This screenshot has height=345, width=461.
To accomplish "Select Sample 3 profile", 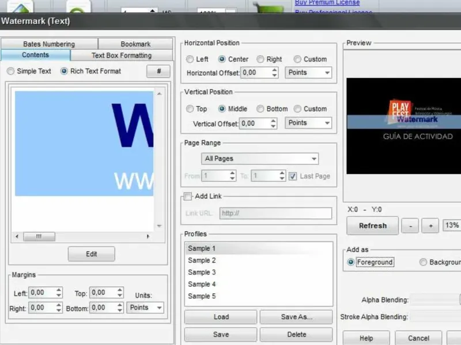I will point(259,272).
